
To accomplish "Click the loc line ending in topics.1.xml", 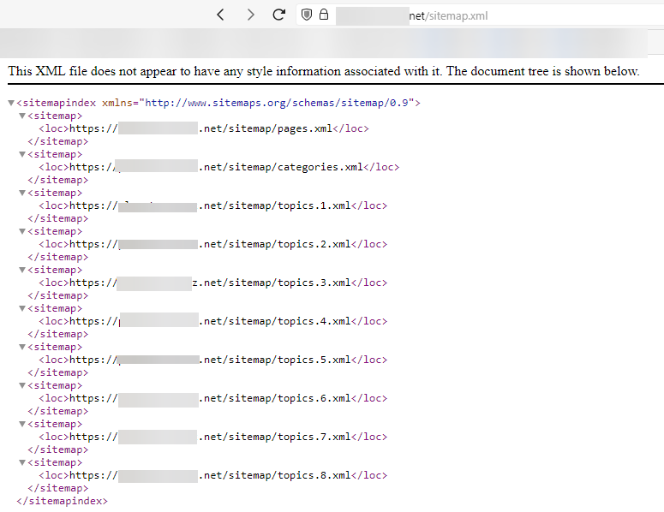I will (x=213, y=205).
